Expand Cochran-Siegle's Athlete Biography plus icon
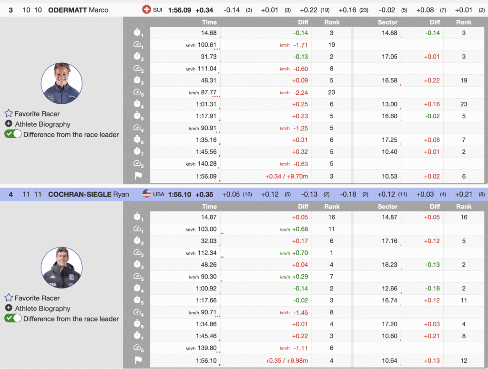 [8, 308]
